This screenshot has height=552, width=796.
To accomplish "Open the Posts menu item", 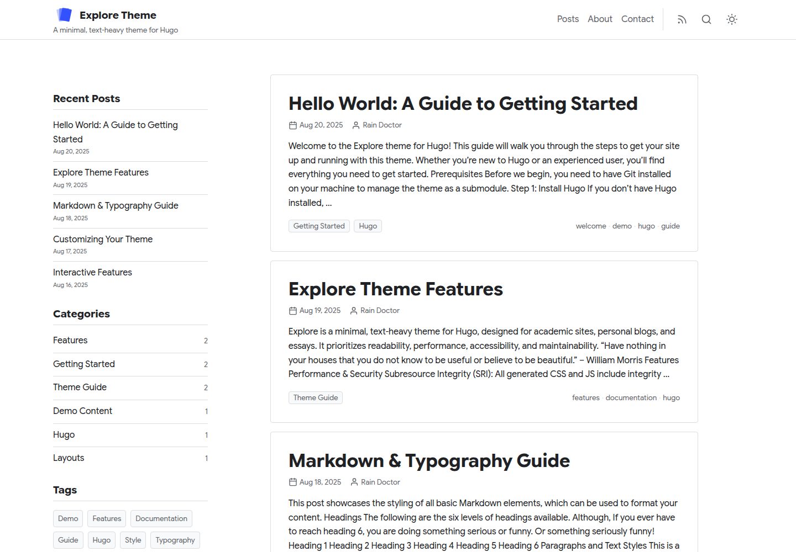I will click(x=568, y=19).
